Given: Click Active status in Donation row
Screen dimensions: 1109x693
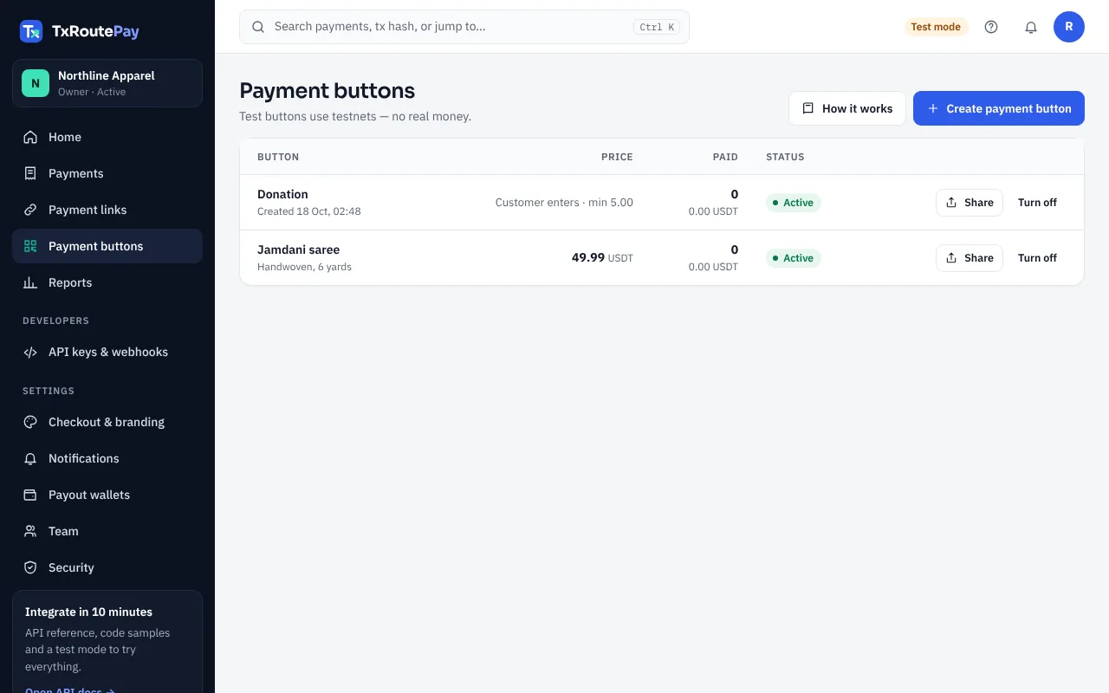Looking at the screenshot, I should coord(794,203).
